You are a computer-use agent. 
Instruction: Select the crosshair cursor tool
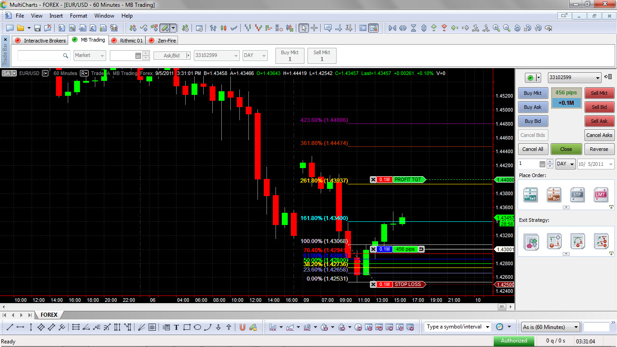pyautogui.click(x=314, y=28)
